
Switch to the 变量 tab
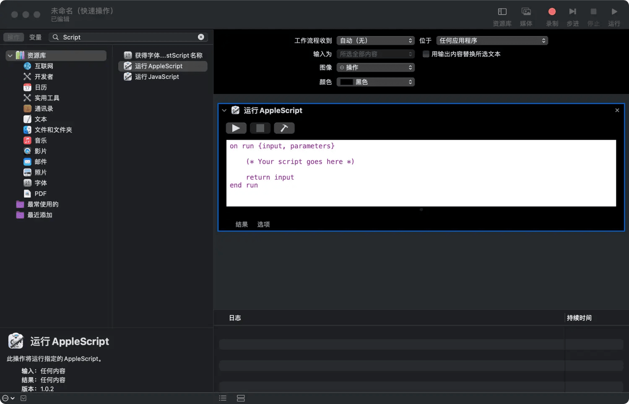35,37
